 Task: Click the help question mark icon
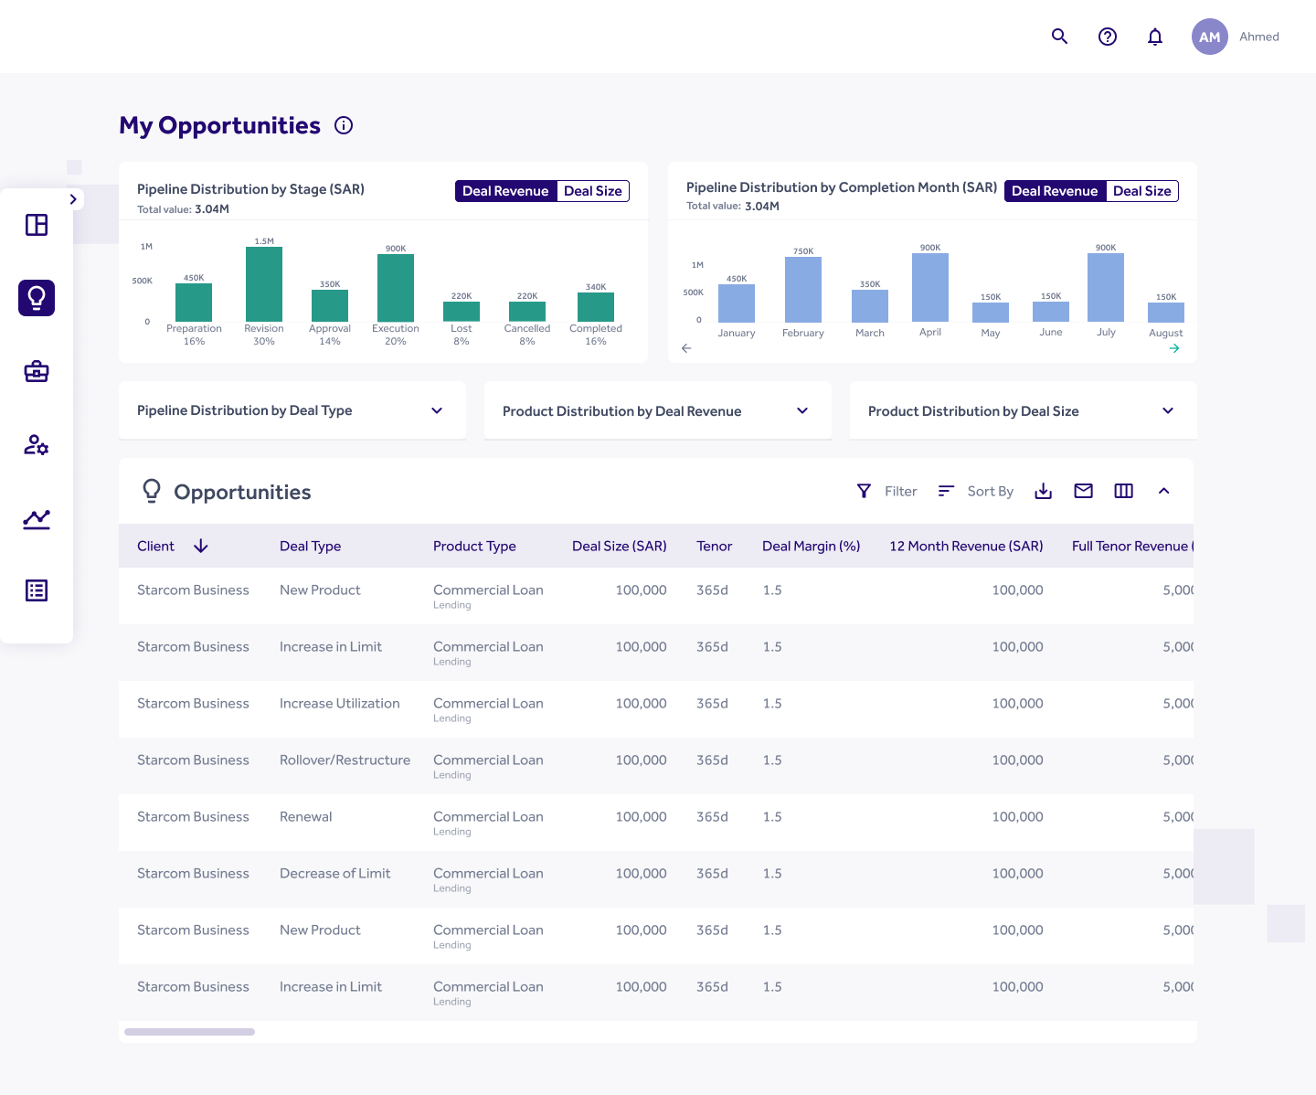coord(1107,37)
